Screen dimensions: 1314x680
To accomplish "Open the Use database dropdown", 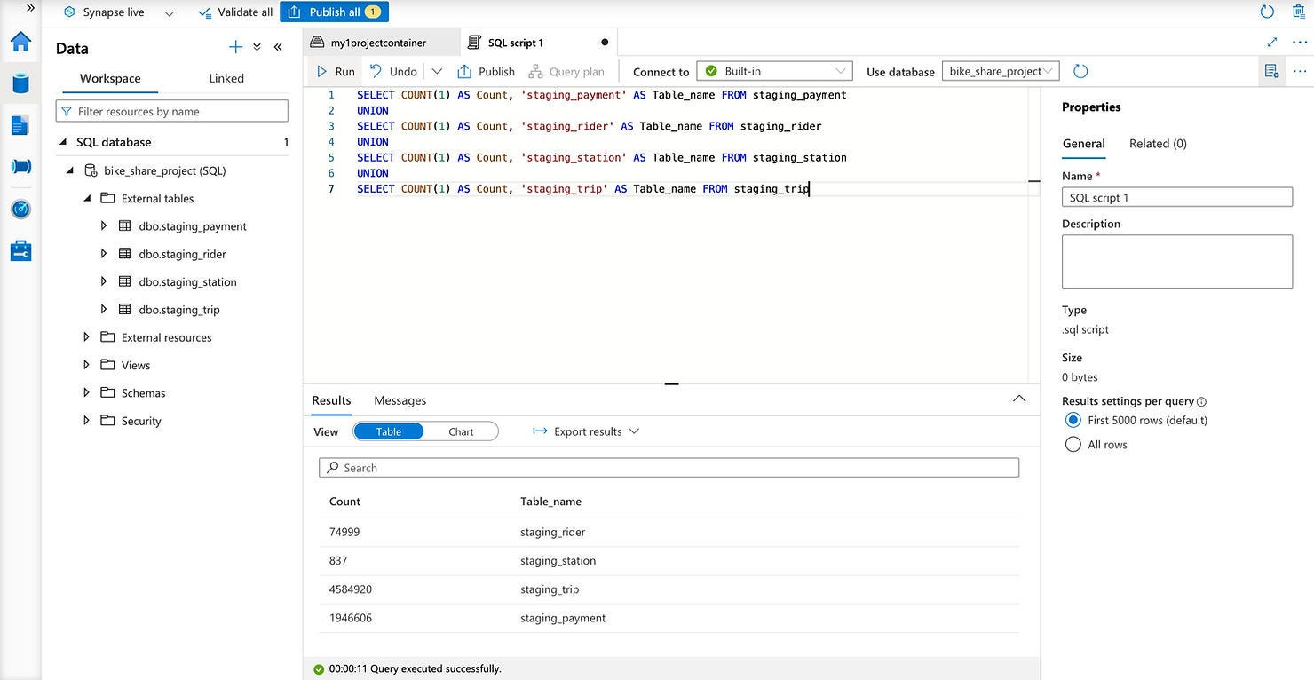I will click(x=1001, y=71).
